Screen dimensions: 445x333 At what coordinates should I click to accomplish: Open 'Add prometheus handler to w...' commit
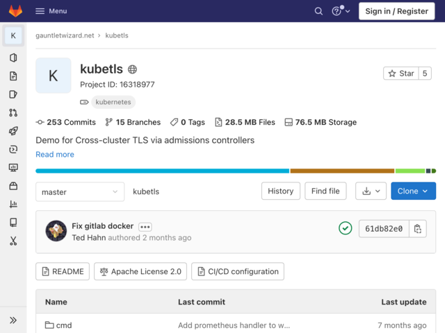(234, 325)
